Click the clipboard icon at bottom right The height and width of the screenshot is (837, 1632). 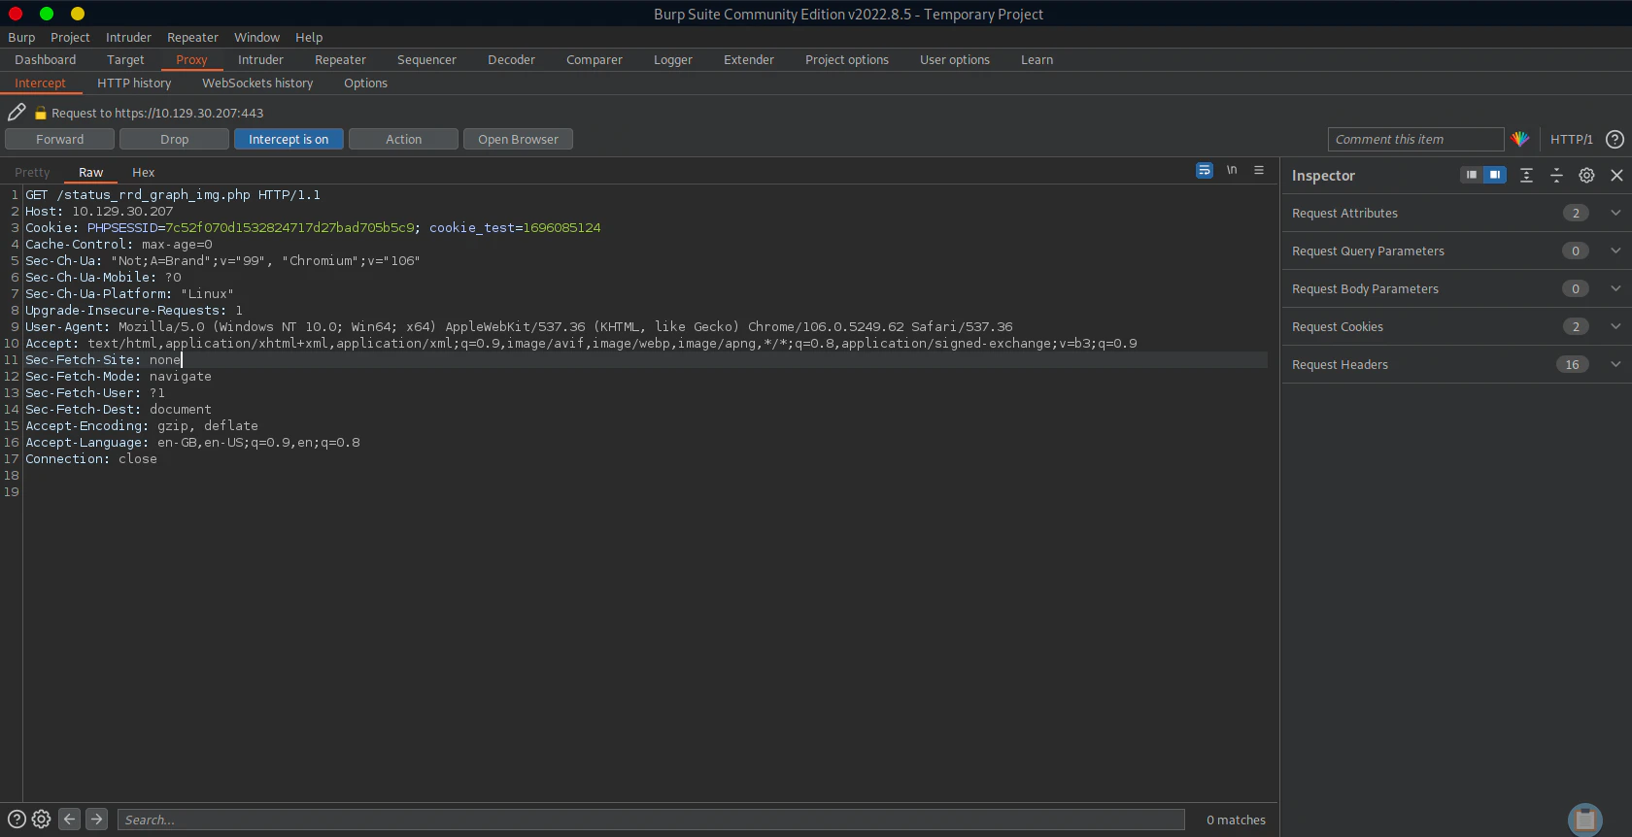pos(1585,820)
